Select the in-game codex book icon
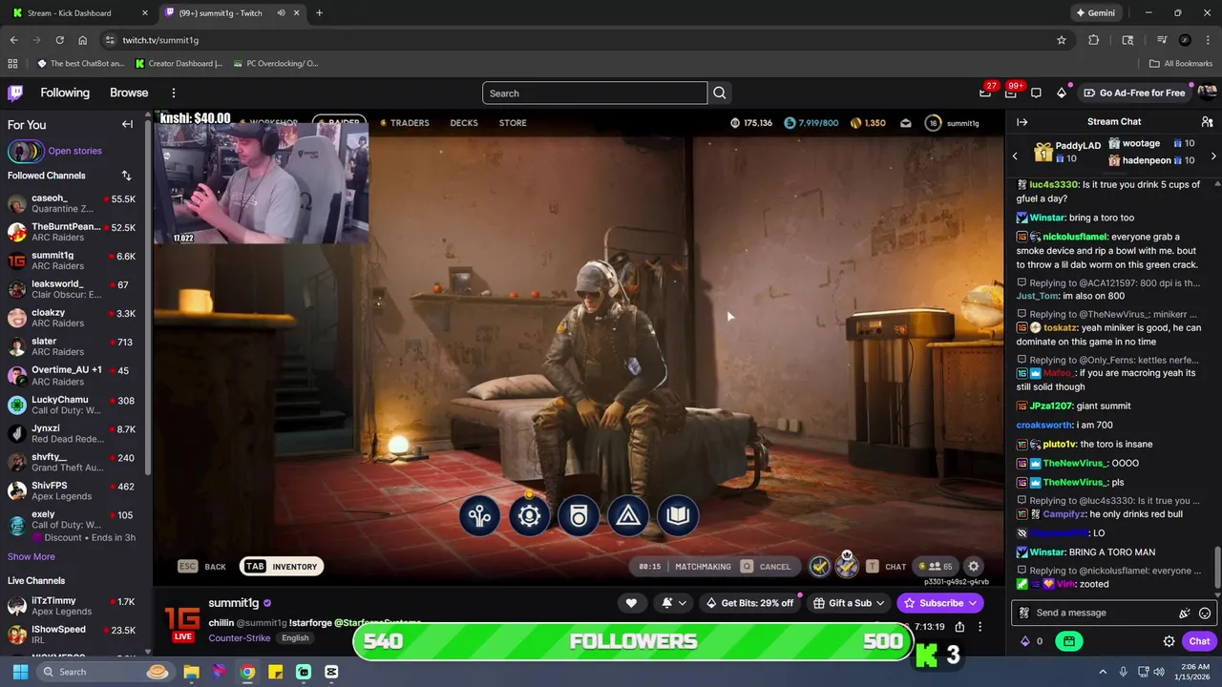This screenshot has width=1222, height=687. [678, 516]
